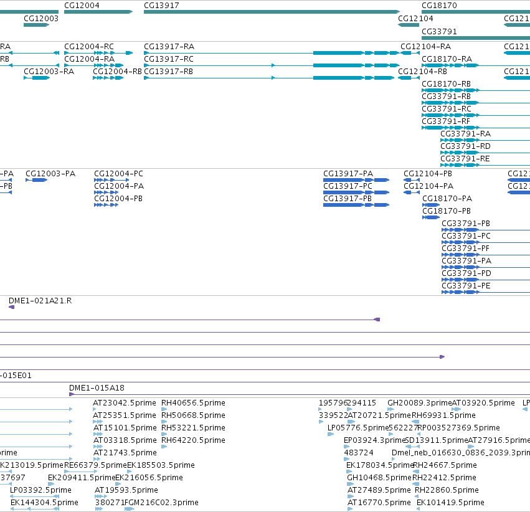The height and width of the screenshot is (512, 530).
Task: Click EST label AT15101.5prime
Action: pyautogui.click(x=125, y=428)
